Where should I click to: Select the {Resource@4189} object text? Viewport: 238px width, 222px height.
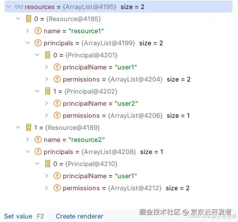72,128
